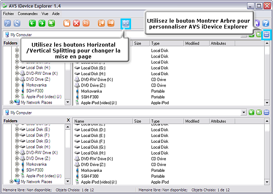
Task: Click down arrow of upper folder tree scrollbar
Action: click(68, 102)
